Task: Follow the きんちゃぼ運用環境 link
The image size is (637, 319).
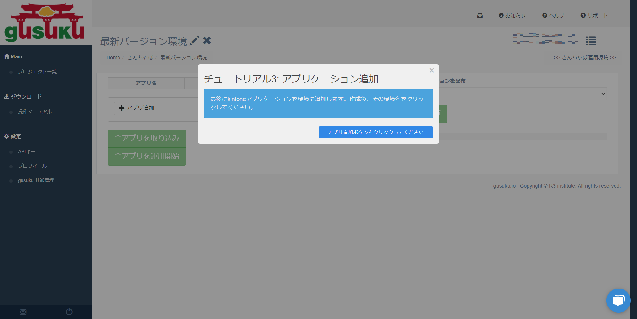Action: pos(585,57)
